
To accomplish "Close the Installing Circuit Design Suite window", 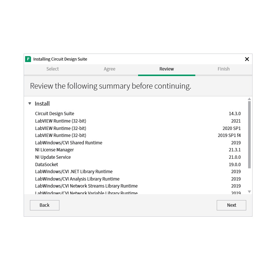I will coord(247,59).
